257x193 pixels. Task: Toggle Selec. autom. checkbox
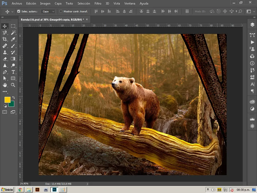[x=19, y=11]
